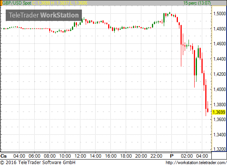The width and height of the screenshot is (227, 166).
Task: Click the TeleTrader WorkStation watermark logo
Action: [x=44, y=15]
